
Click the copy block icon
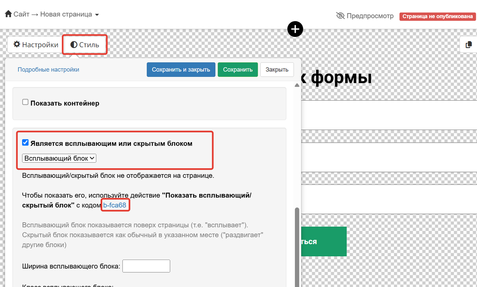[469, 45]
